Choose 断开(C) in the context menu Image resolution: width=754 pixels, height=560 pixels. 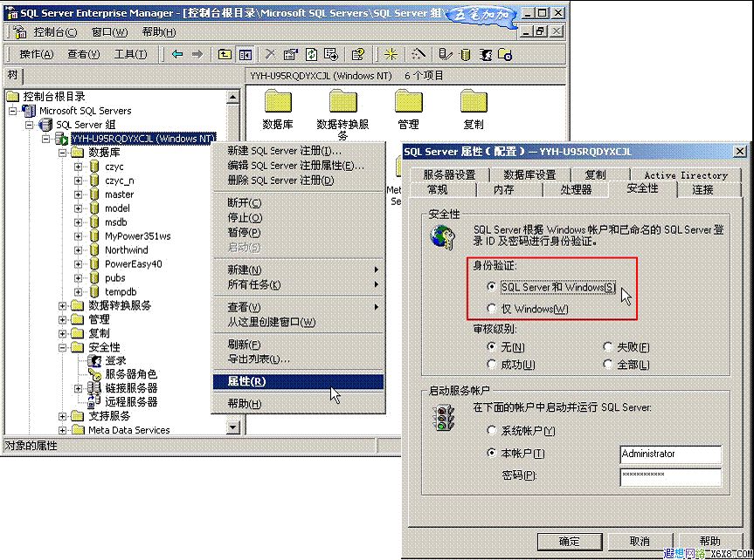pos(298,202)
